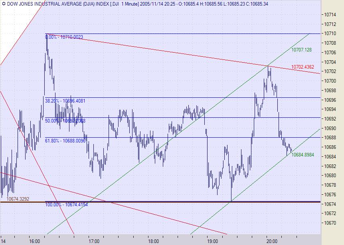Click 10692 on the price axis
344x245 pixels.
[330, 119]
